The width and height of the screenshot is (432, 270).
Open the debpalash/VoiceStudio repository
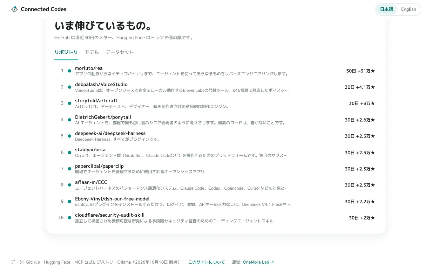101,84
